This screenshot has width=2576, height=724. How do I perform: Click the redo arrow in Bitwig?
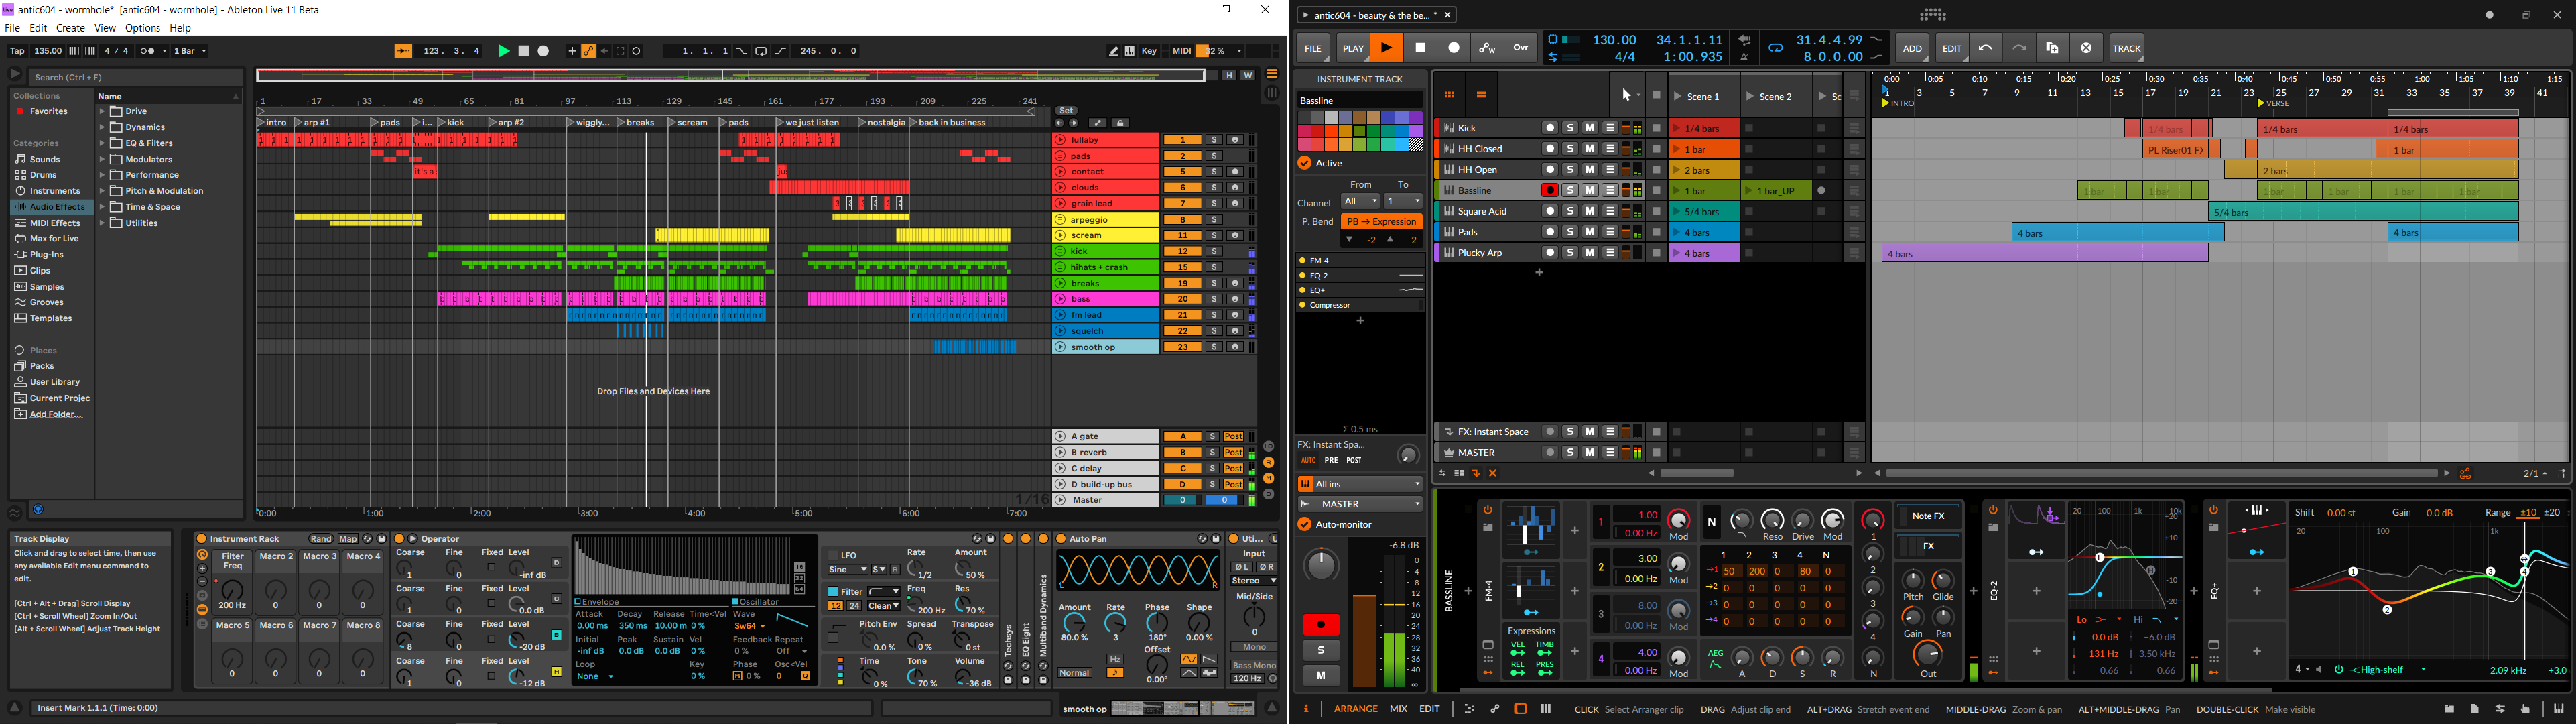click(x=2019, y=48)
